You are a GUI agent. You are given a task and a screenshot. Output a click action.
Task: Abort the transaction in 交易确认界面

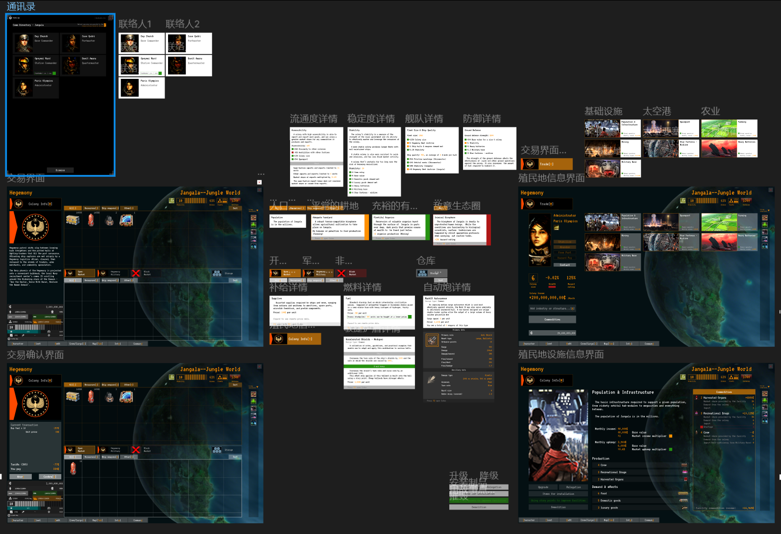tap(21, 476)
